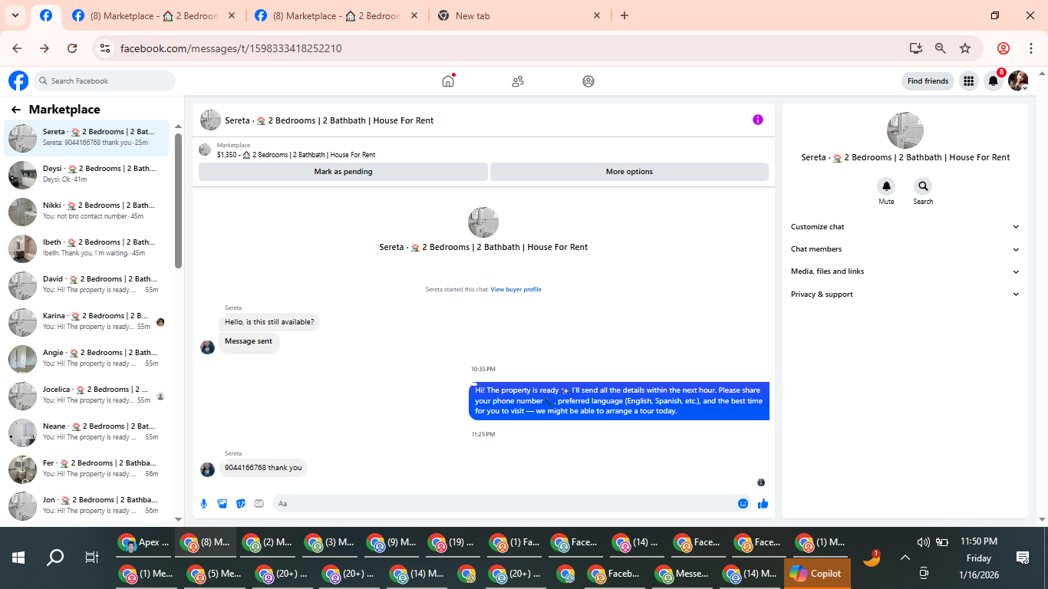Open the emoji picker in message box

click(743, 504)
